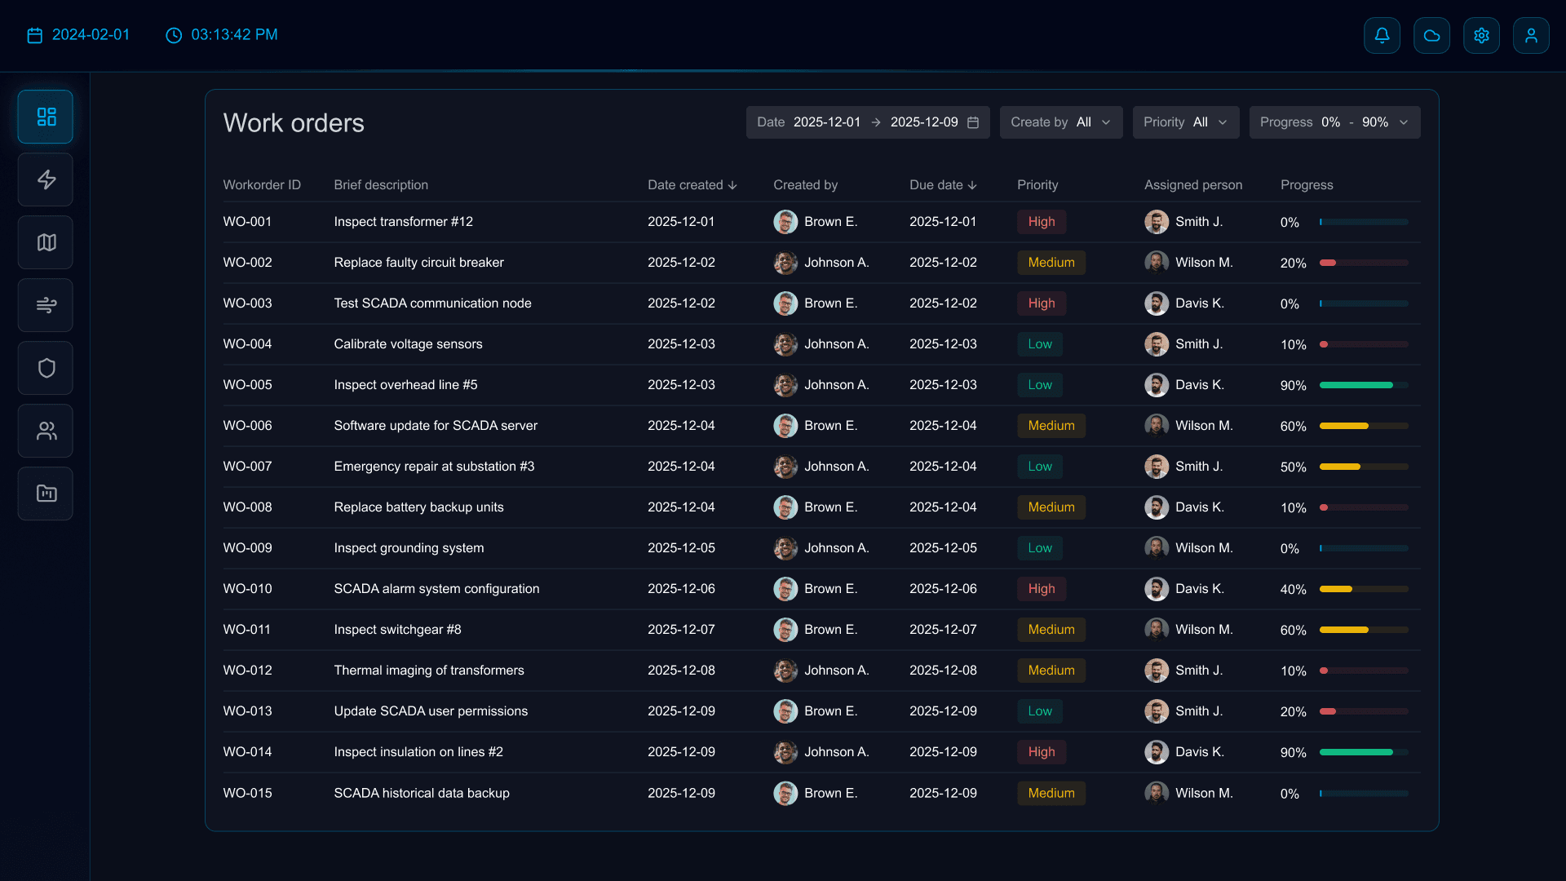Open the calendar in the Date filter
Image resolution: width=1566 pixels, height=881 pixels.
click(x=973, y=122)
